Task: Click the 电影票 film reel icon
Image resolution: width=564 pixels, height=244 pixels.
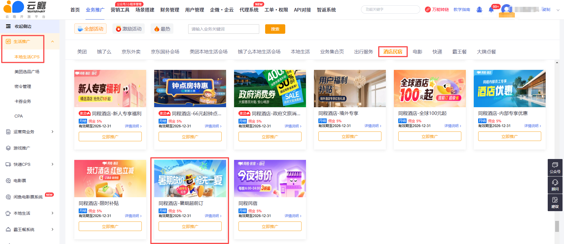Action: [8, 181]
